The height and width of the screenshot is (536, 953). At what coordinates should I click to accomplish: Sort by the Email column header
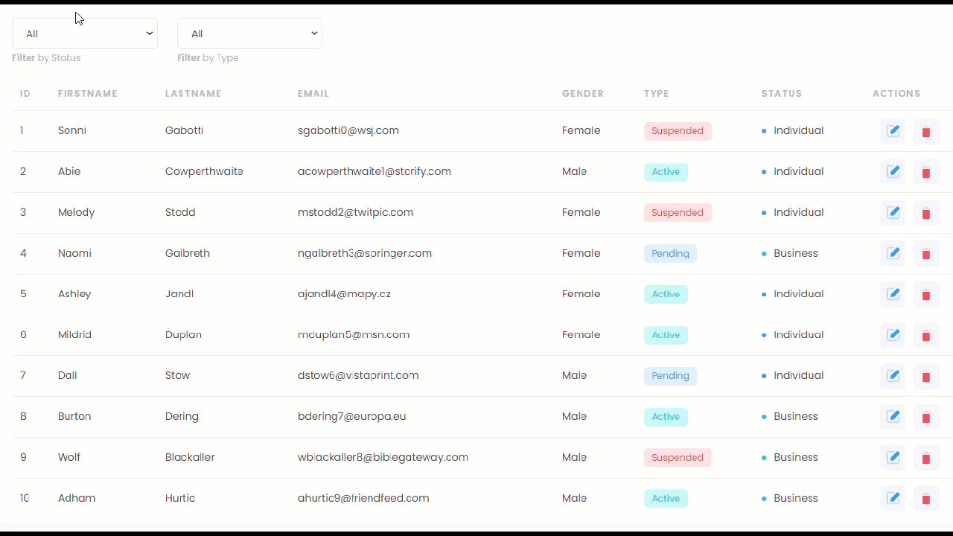pos(313,94)
